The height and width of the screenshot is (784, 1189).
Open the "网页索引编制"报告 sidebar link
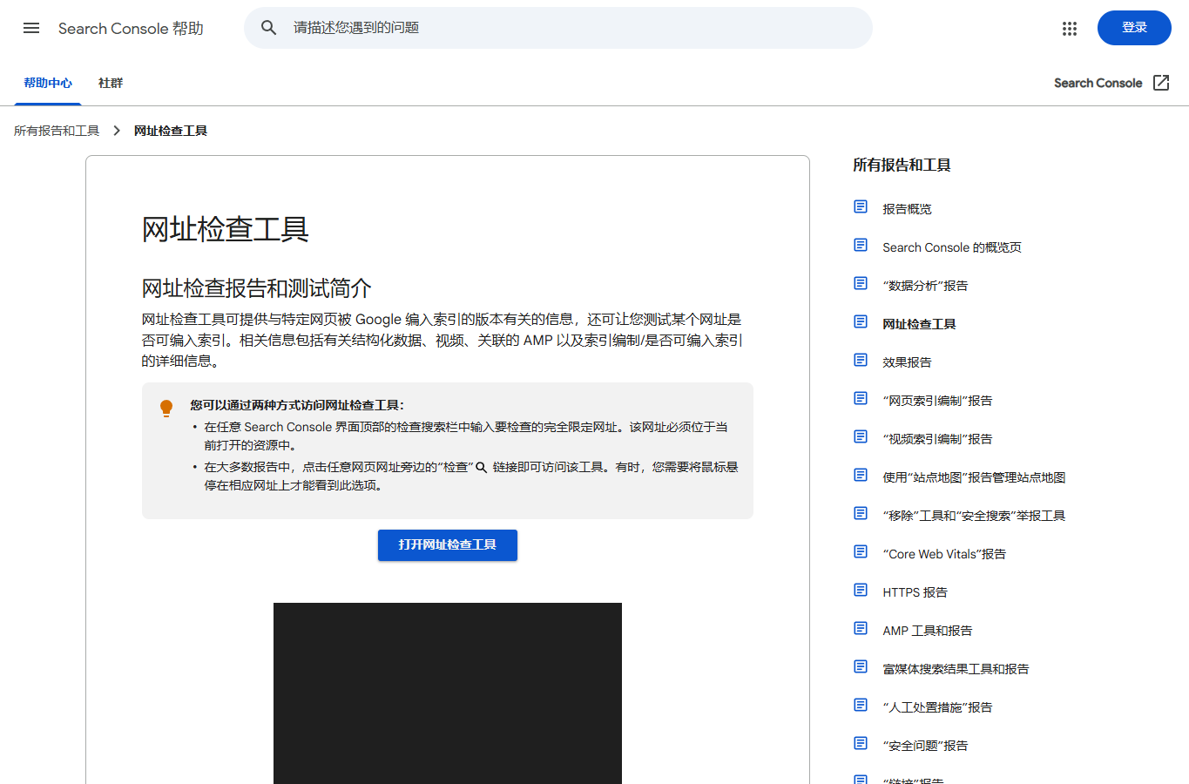click(x=937, y=401)
